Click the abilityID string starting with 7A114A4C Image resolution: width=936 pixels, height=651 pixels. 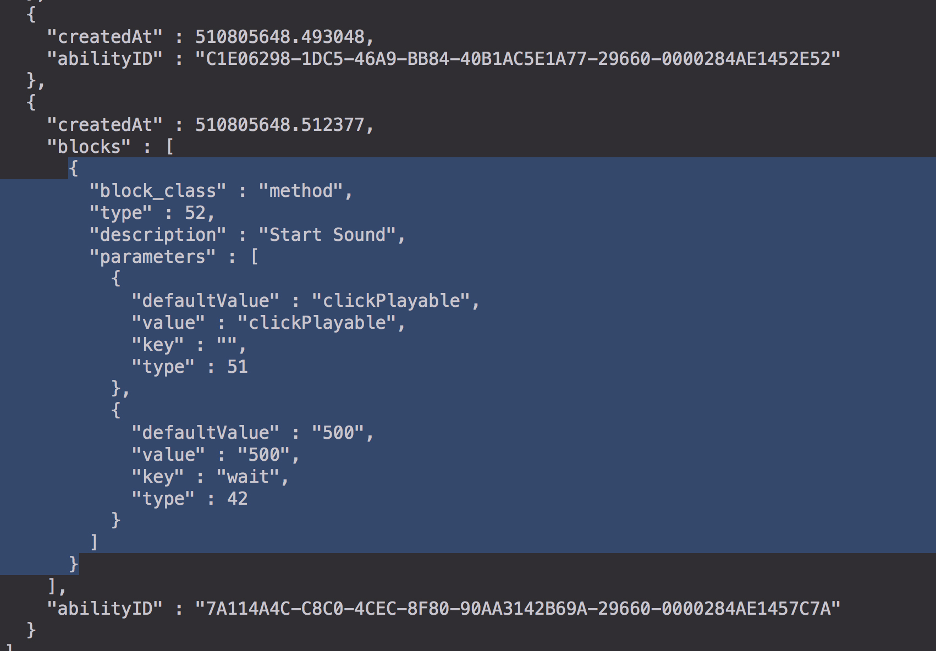point(517,609)
